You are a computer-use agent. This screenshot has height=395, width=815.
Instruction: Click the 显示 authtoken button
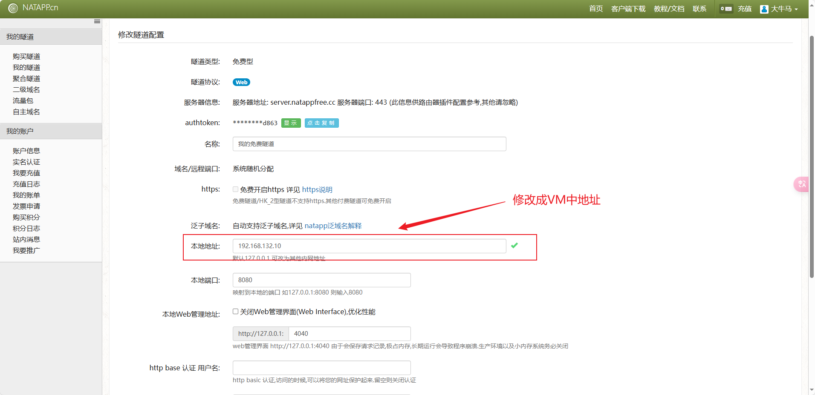291,123
